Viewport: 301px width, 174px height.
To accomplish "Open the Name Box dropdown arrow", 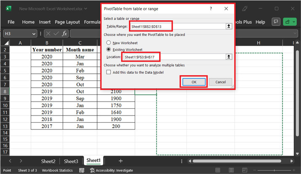I will (x=34, y=34).
